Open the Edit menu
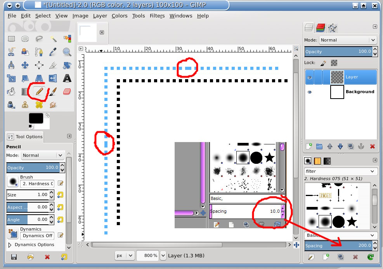Image resolution: width=383 pixels, height=269 pixels. tap(26, 16)
